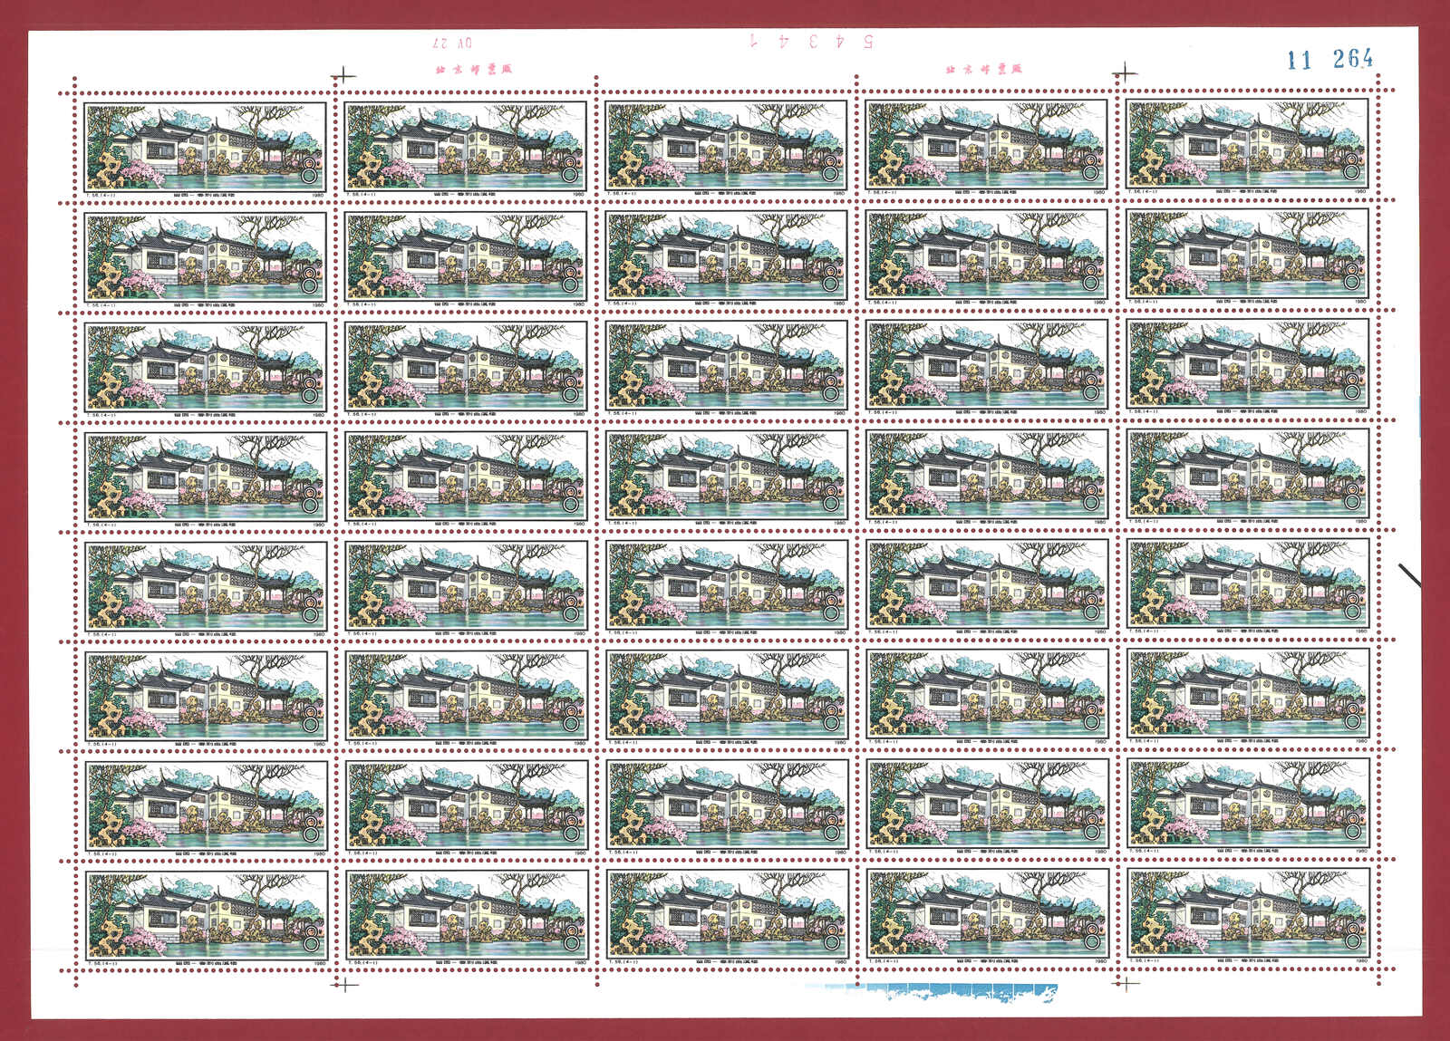Select the middle stamp of the bottom row
The height and width of the screenshot is (1041, 1450).
(728, 914)
